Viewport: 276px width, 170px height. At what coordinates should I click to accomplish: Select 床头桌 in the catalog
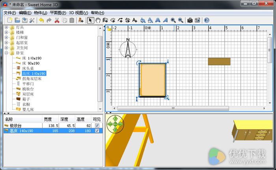tap(28, 68)
